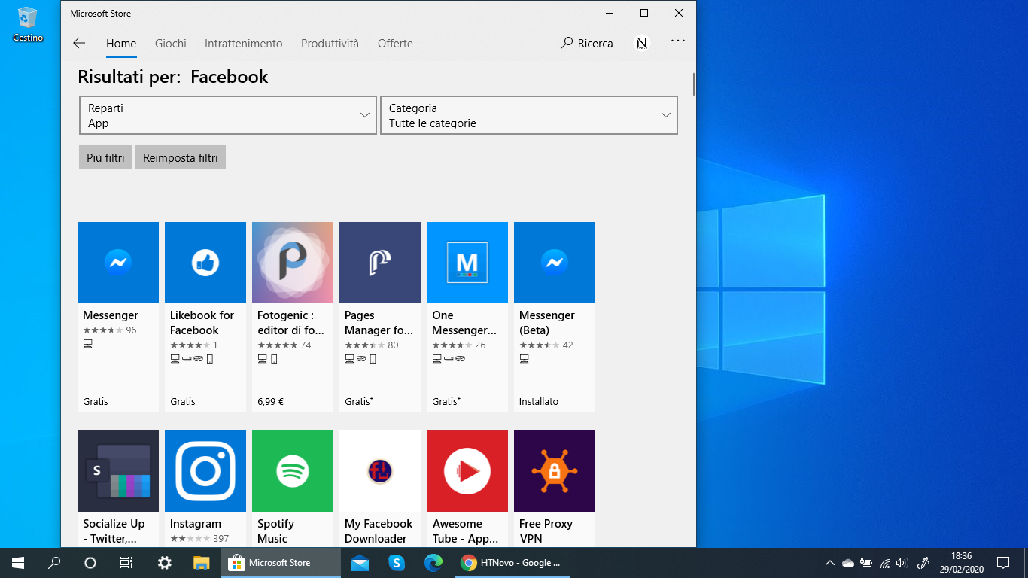Click the Pages Manager title text
Screen dimensions: 1028x578
pos(379,323)
